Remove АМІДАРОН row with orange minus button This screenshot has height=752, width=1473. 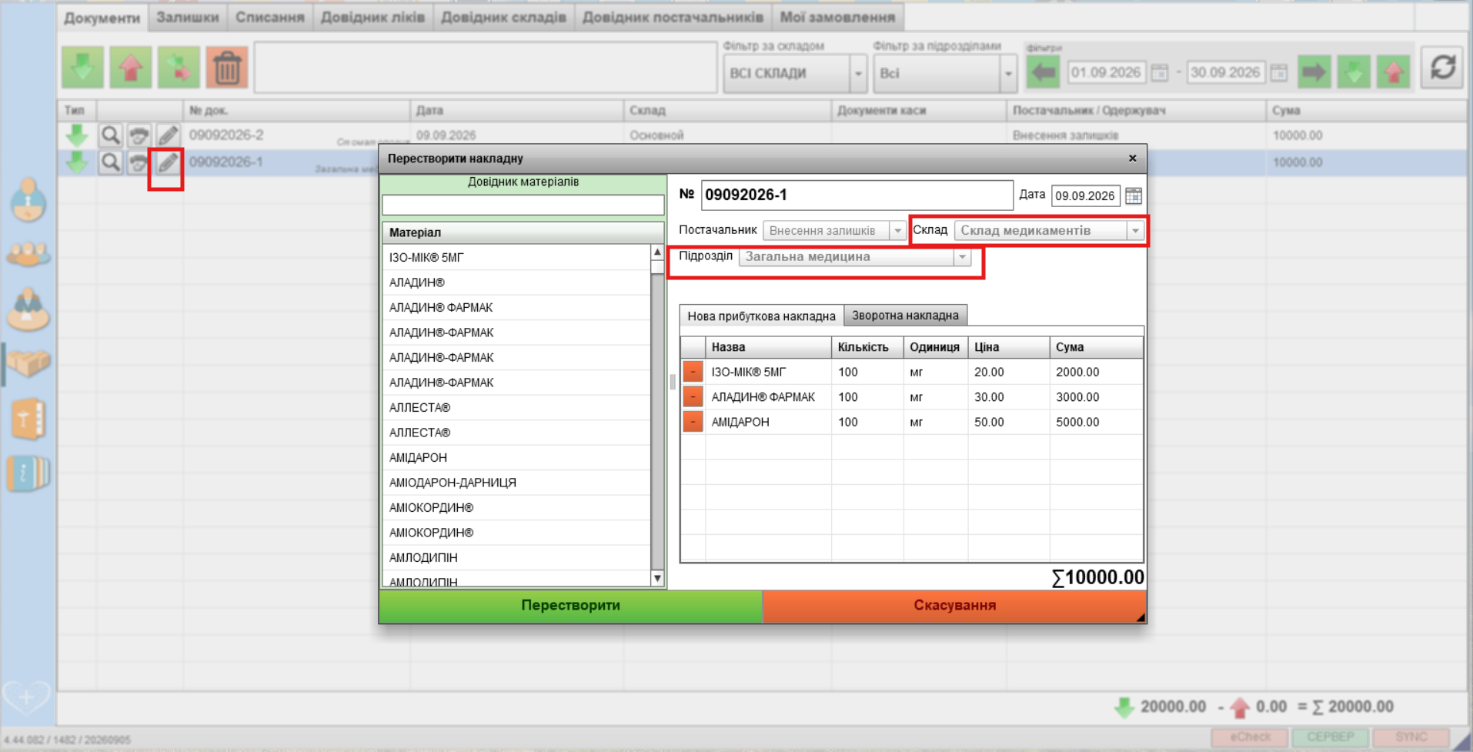pos(693,422)
